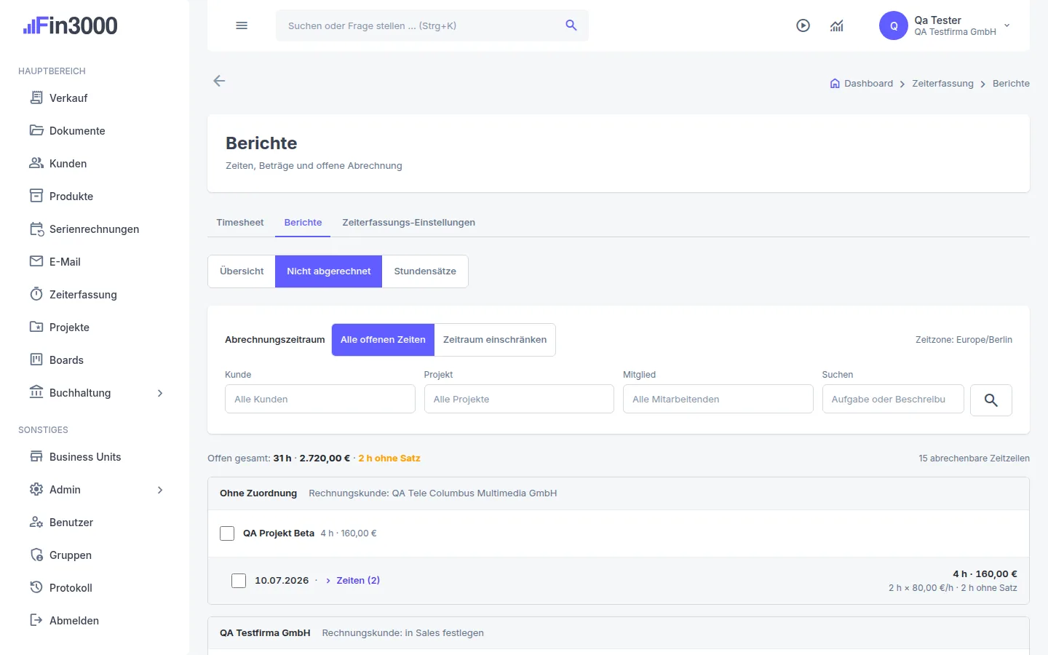Screen dimensions: 1048x655
Task: Click 'QA Testfirma GmbH' group header
Action: (x=265, y=633)
